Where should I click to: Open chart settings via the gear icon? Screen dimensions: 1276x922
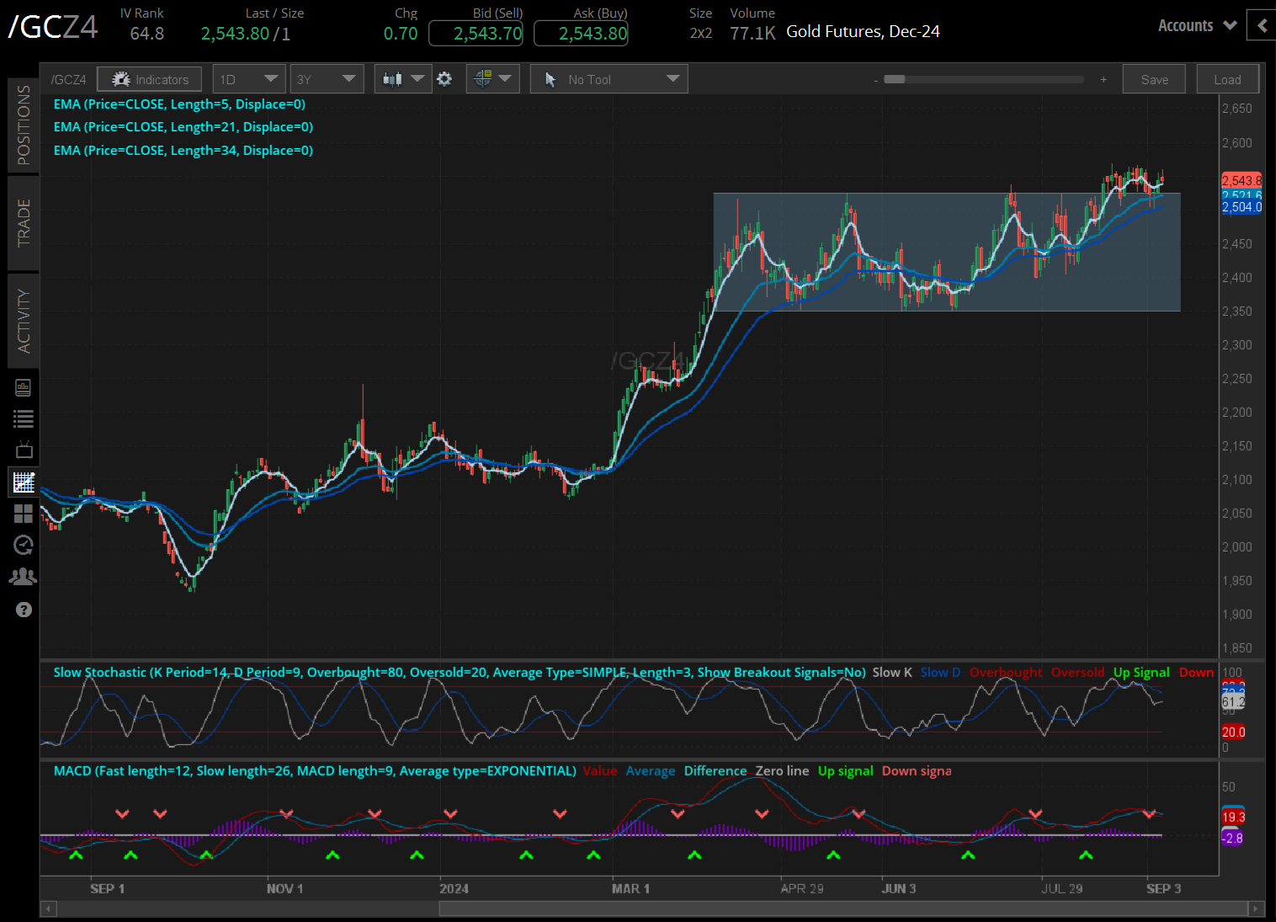tap(444, 78)
